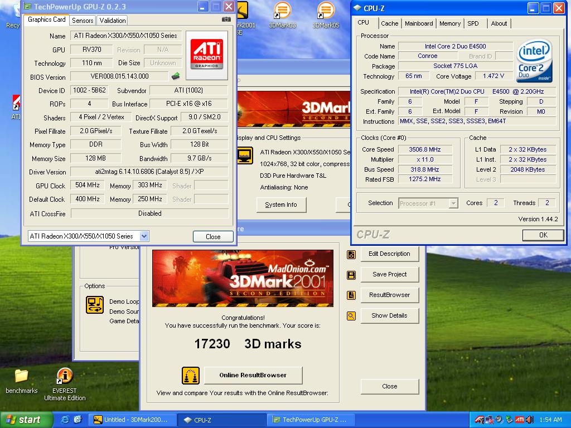The width and height of the screenshot is (571, 428).
Task: Select the benchmarks folder on desktop
Action: coord(22,381)
